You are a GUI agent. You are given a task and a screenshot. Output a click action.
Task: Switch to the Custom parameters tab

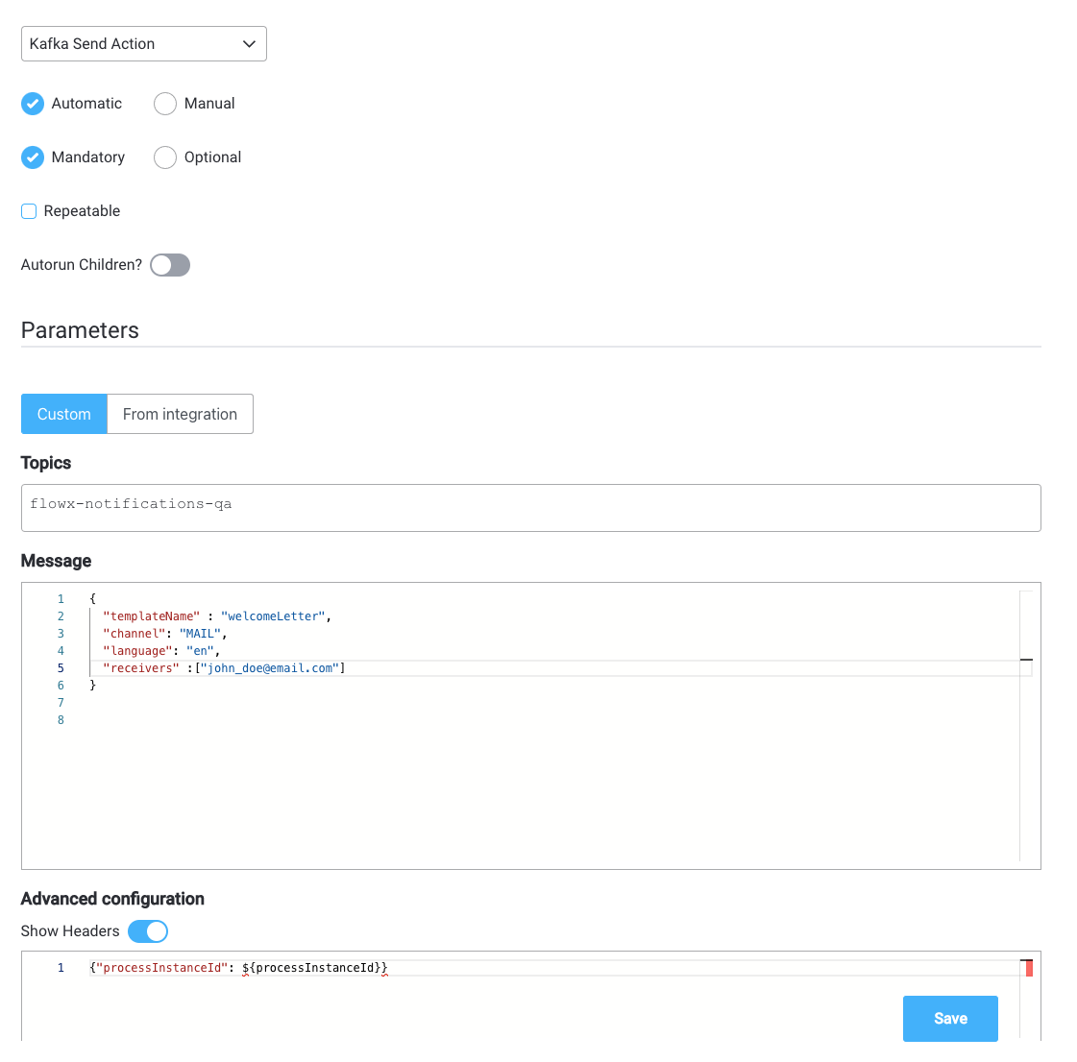(63, 414)
